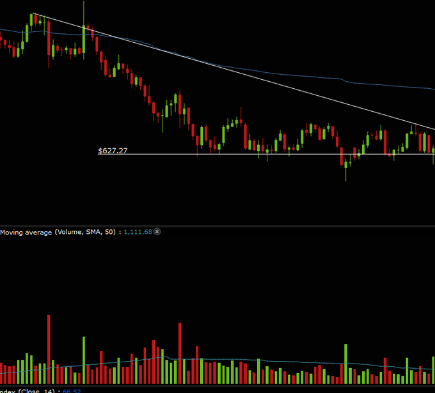
Task: Select the white descending trendline
Action: [234, 72]
